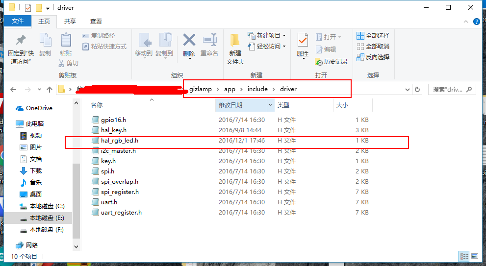Switch to large icons view toggle
The height and width of the screenshot is (266, 486).
click(x=474, y=256)
